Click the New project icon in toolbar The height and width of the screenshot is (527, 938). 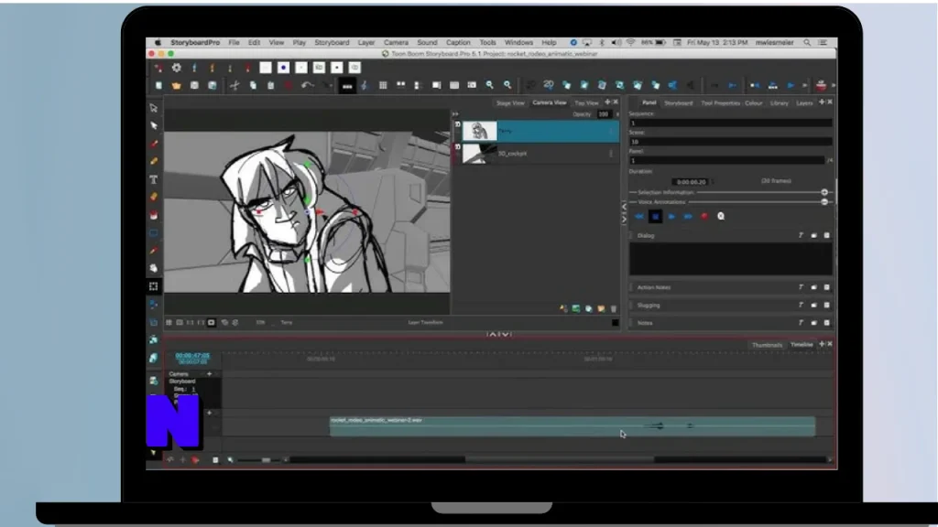(x=158, y=85)
